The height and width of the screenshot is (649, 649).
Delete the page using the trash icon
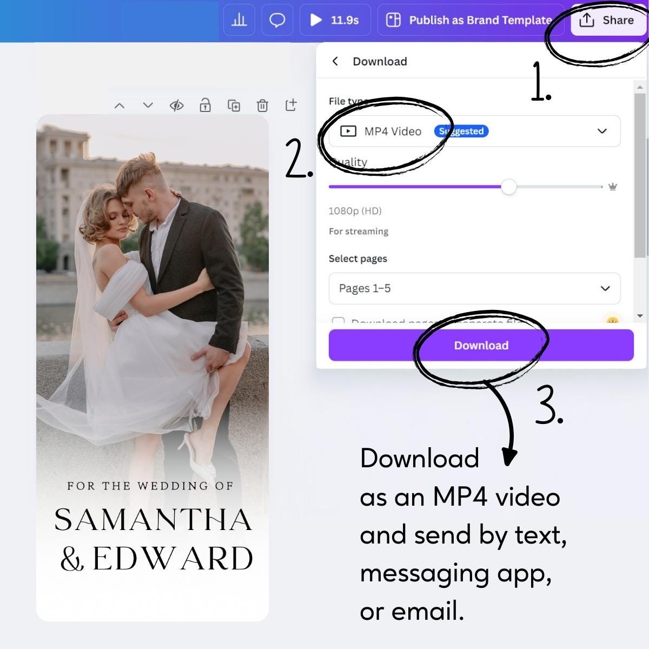click(263, 105)
